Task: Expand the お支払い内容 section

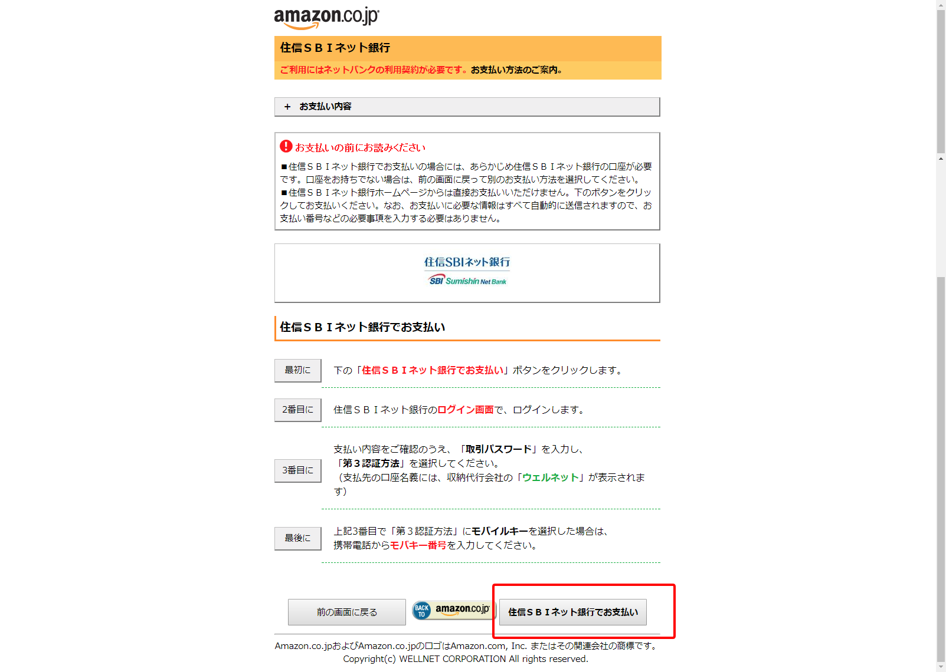Action: coord(467,107)
